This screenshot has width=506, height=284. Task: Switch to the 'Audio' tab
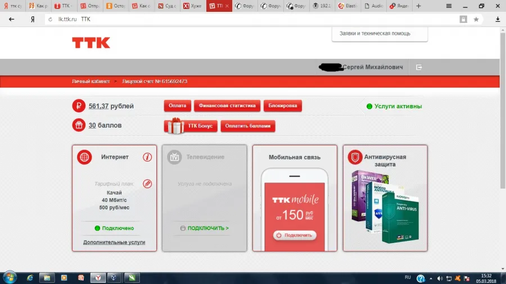click(374, 6)
